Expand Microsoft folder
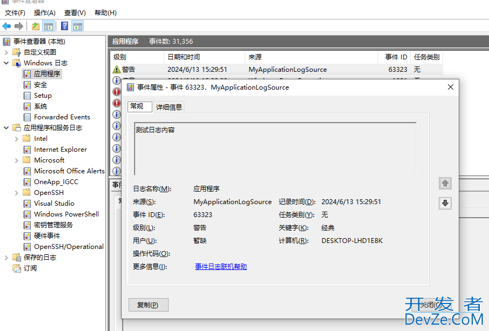This screenshot has width=489, height=331. (17, 160)
